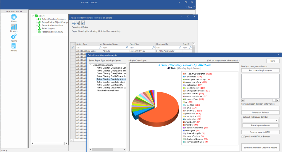Click the objectClass blue legend swatch

coord(184,77)
